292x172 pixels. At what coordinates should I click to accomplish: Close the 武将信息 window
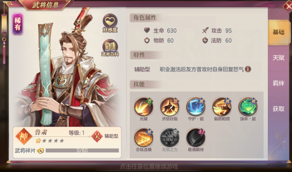pyautogui.click(x=287, y=7)
